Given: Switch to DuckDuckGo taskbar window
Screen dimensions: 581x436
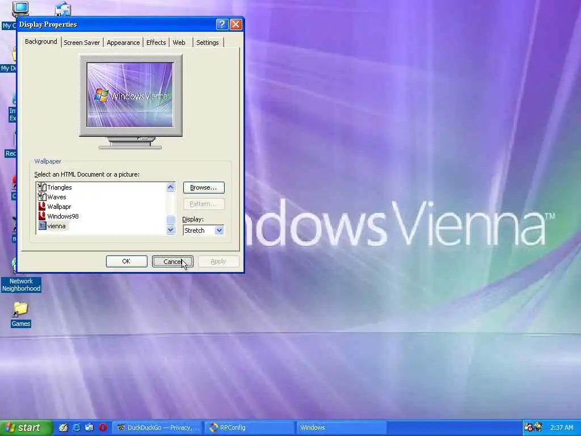Looking at the screenshot, I should pyautogui.click(x=158, y=427).
